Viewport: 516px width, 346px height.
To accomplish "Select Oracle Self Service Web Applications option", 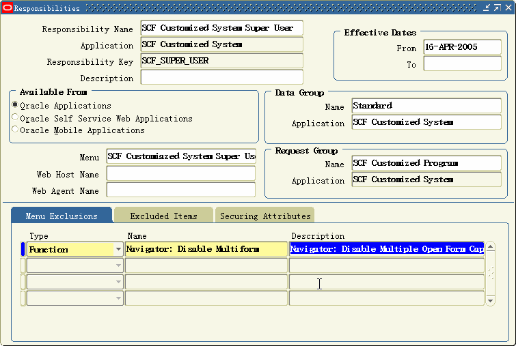I will point(15,117).
